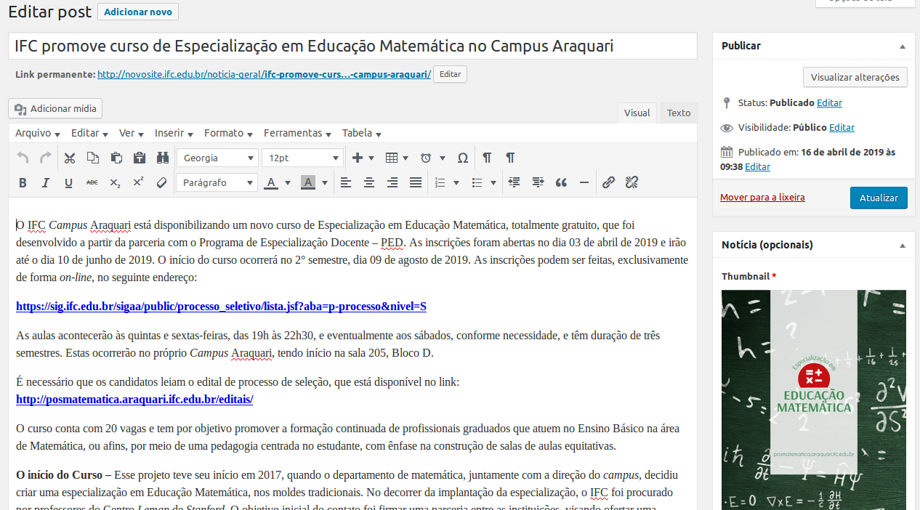Open the 12pt font size dropdown
The height and width of the screenshot is (510, 920).
[302, 158]
